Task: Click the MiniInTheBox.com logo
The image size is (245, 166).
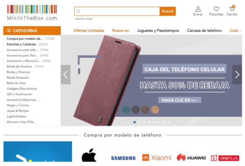Action: point(32,13)
